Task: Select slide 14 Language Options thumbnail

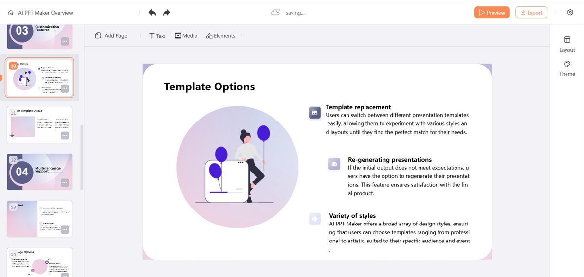Action: [x=39, y=262]
